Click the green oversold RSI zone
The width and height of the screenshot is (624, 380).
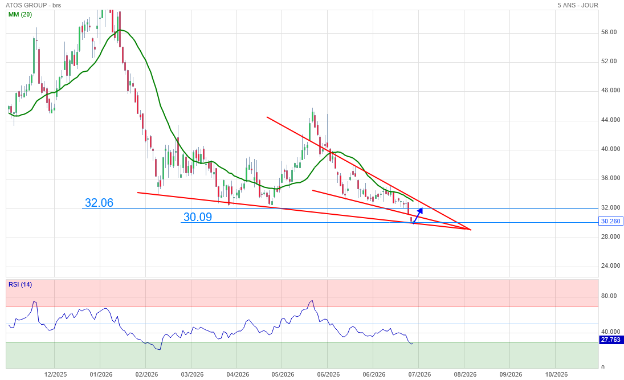tap(302, 355)
